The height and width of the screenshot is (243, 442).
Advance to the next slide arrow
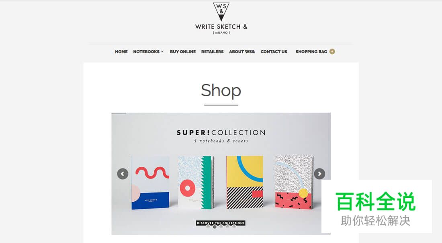pyautogui.click(x=319, y=174)
